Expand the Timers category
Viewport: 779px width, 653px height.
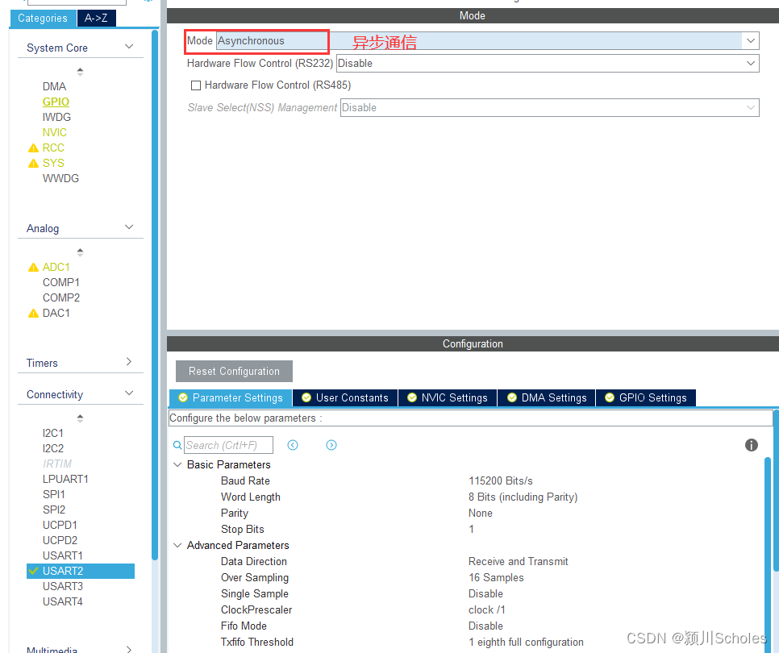(129, 363)
